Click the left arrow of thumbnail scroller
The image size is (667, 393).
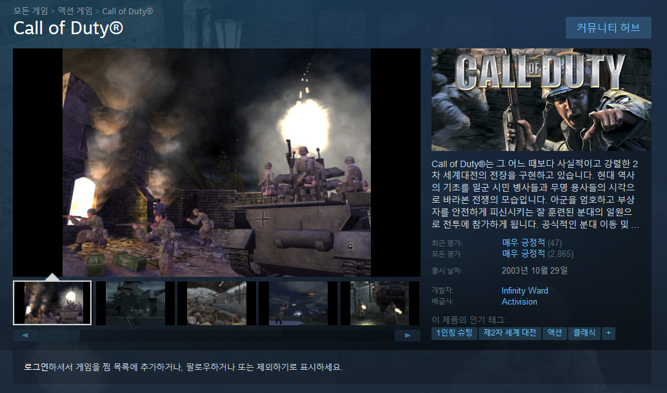[25, 335]
